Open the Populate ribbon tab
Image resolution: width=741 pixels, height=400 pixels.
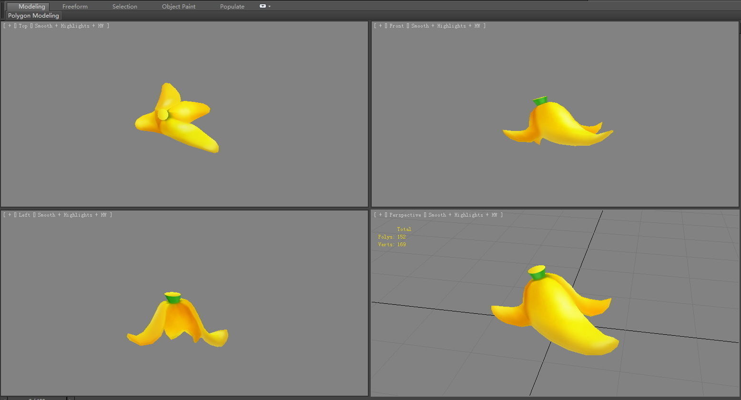pos(232,6)
